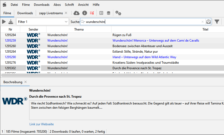
Task: Open search options magnifier dropdown
Action: (x=83, y=22)
